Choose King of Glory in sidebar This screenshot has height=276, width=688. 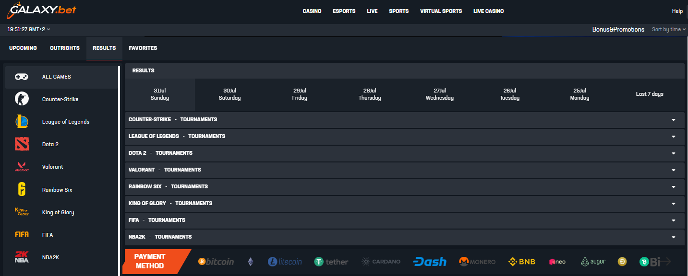point(60,212)
